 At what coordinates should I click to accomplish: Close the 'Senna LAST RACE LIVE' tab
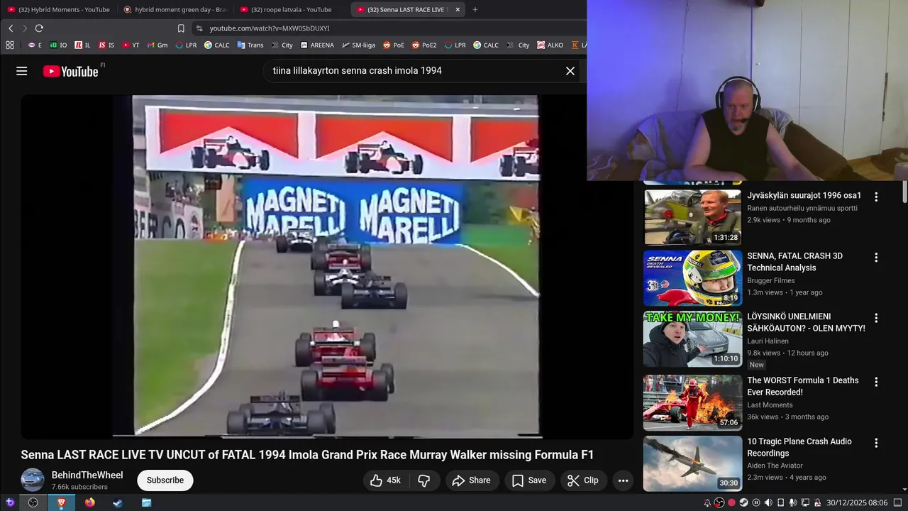[458, 9]
